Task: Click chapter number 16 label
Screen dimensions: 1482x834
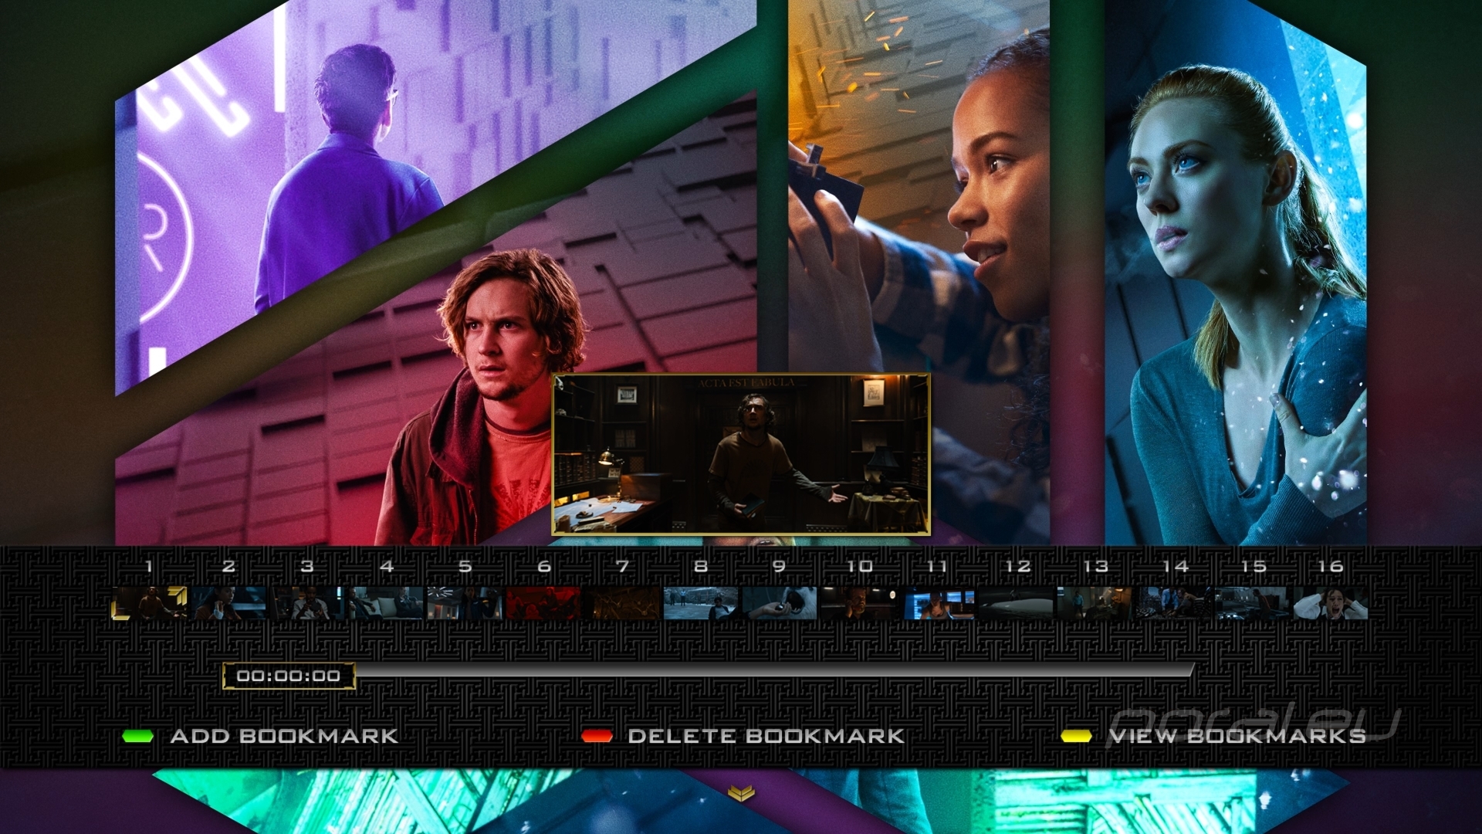Action: pos(1331,567)
